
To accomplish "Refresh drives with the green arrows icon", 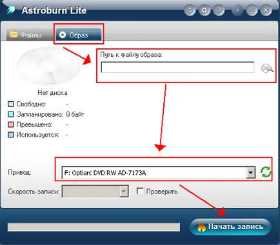I will (x=266, y=172).
